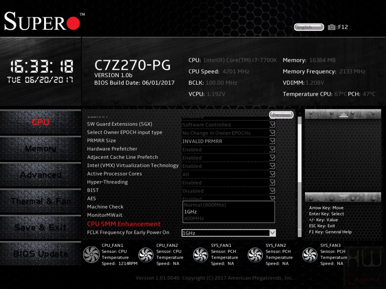Click the Memory 16384 MB value
This screenshot has width=386, height=289.
coord(322,60)
